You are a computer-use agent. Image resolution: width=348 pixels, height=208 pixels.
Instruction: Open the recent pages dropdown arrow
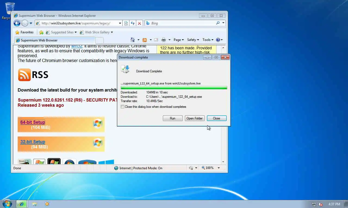(31, 23)
